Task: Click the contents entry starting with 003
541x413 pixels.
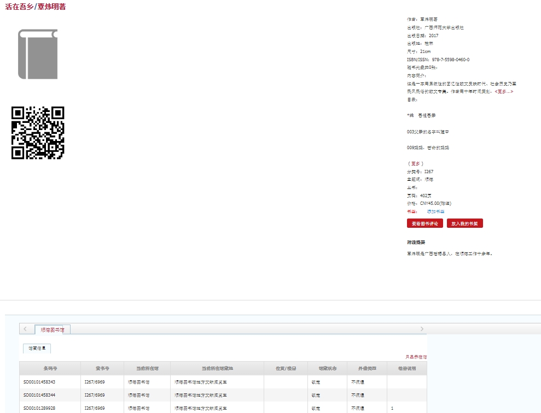Action: click(x=428, y=132)
